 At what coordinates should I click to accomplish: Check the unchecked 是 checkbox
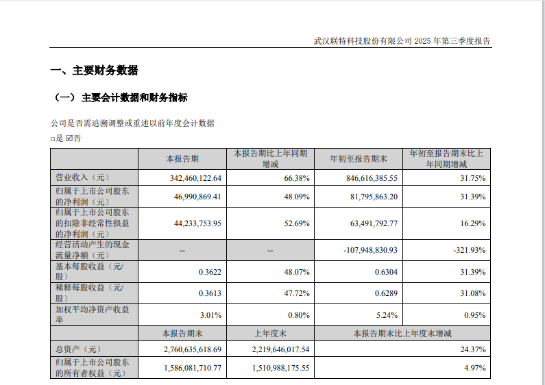pyautogui.click(x=53, y=139)
